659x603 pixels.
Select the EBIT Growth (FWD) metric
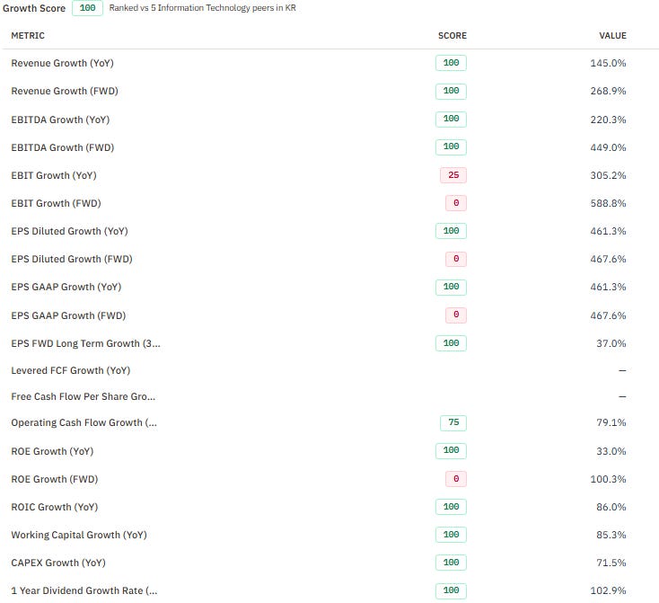click(x=56, y=203)
